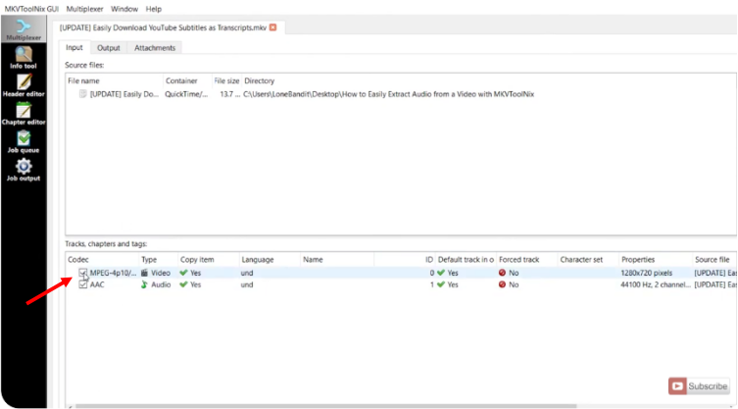This screenshot has width=738, height=409.
Task: Uncheck the MPEG-4p10 video track checkbox
Action: pos(83,273)
